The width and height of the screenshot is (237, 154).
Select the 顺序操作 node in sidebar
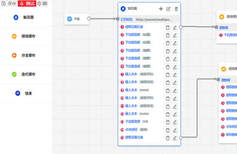pyautogui.click(x=24, y=36)
